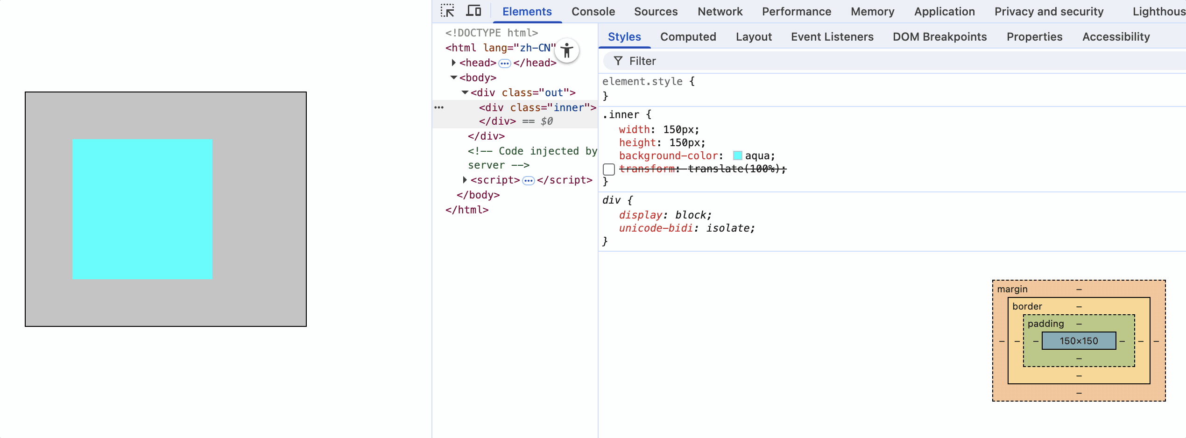
Task: Switch to the Computed sub-tab
Action: pyautogui.click(x=688, y=37)
